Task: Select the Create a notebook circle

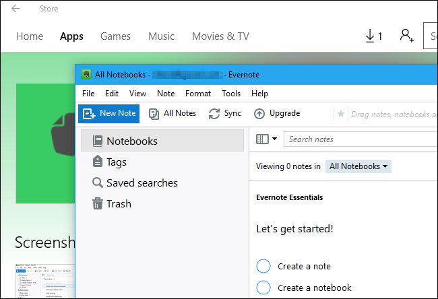Action: [263, 288]
